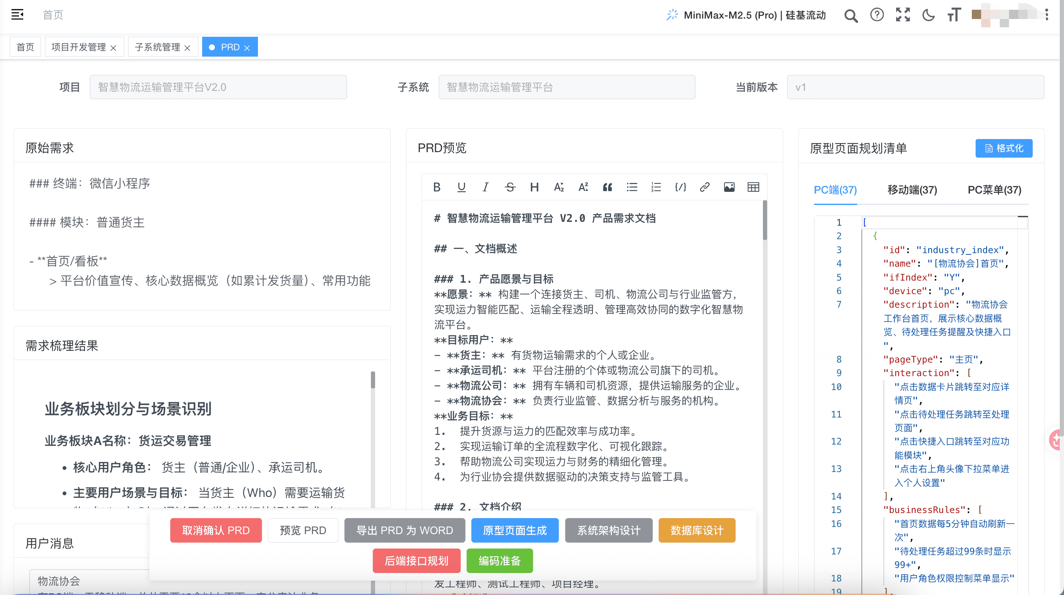
Task: Click the 子系统 input field
Action: click(567, 87)
